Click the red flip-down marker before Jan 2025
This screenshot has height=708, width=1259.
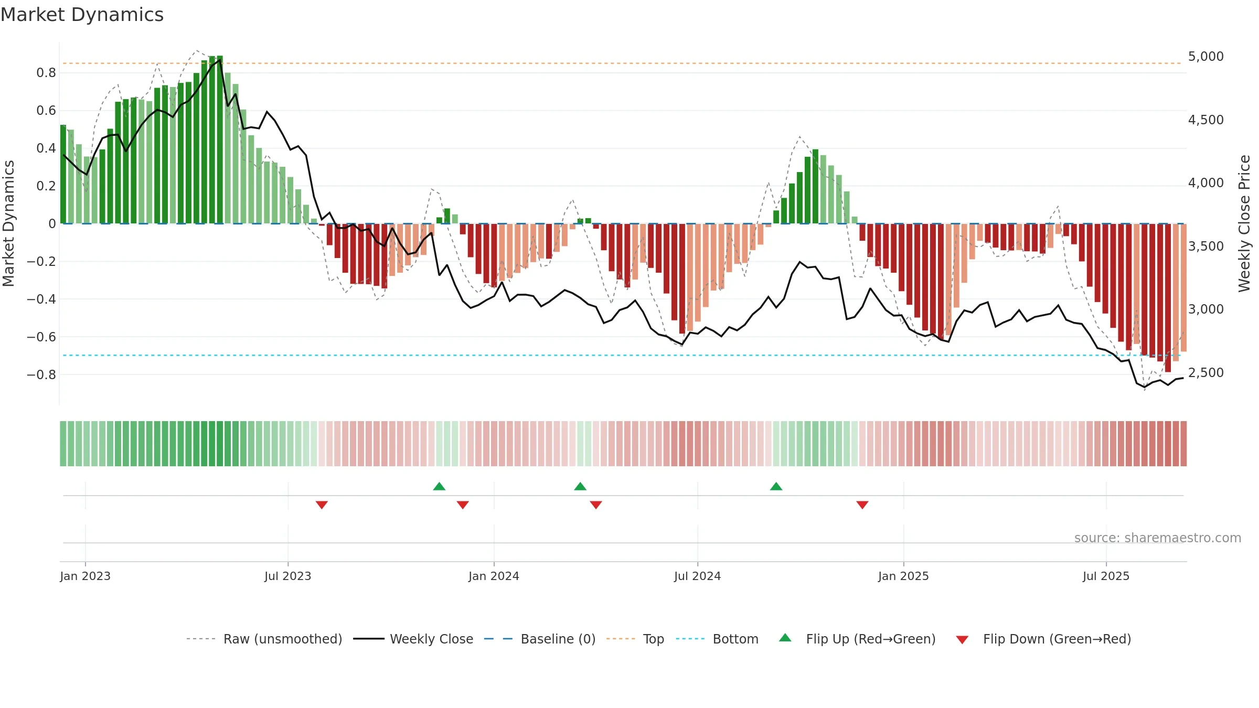click(862, 505)
